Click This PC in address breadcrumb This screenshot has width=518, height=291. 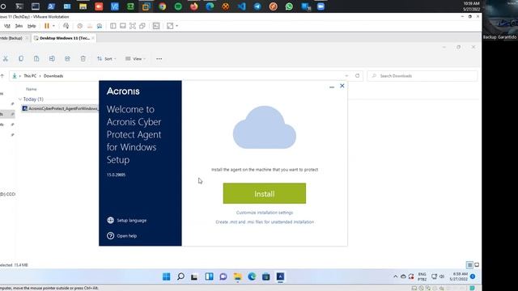tap(30, 76)
